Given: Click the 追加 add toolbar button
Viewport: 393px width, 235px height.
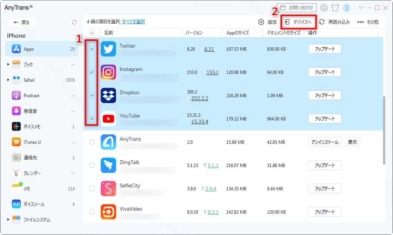Looking at the screenshot, I should (x=267, y=22).
